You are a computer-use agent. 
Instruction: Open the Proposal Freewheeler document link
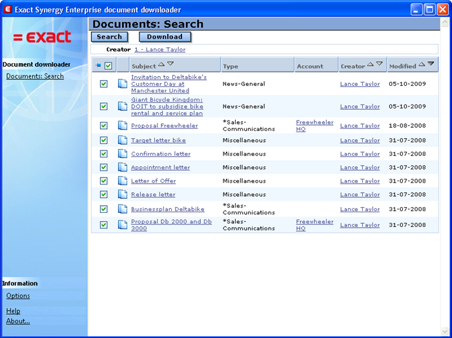pos(164,126)
